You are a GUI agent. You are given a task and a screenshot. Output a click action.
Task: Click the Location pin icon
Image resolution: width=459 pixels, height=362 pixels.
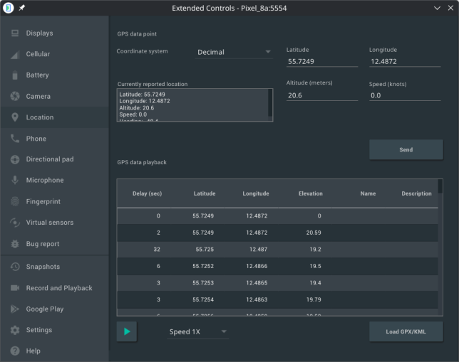(15, 117)
